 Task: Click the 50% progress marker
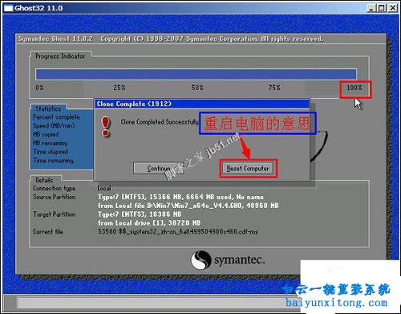tap(197, 88)
